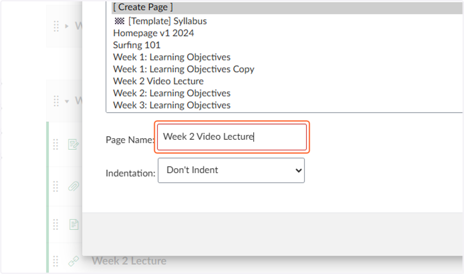Click the page document icon in the module

pyautogui.click(x=73, y=224)
